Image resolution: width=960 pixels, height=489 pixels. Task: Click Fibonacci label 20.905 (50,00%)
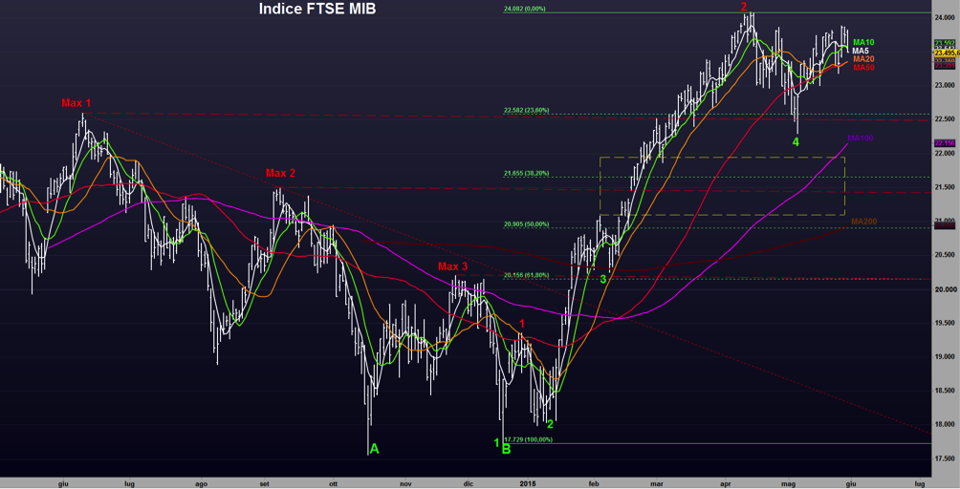coord(527,223)
